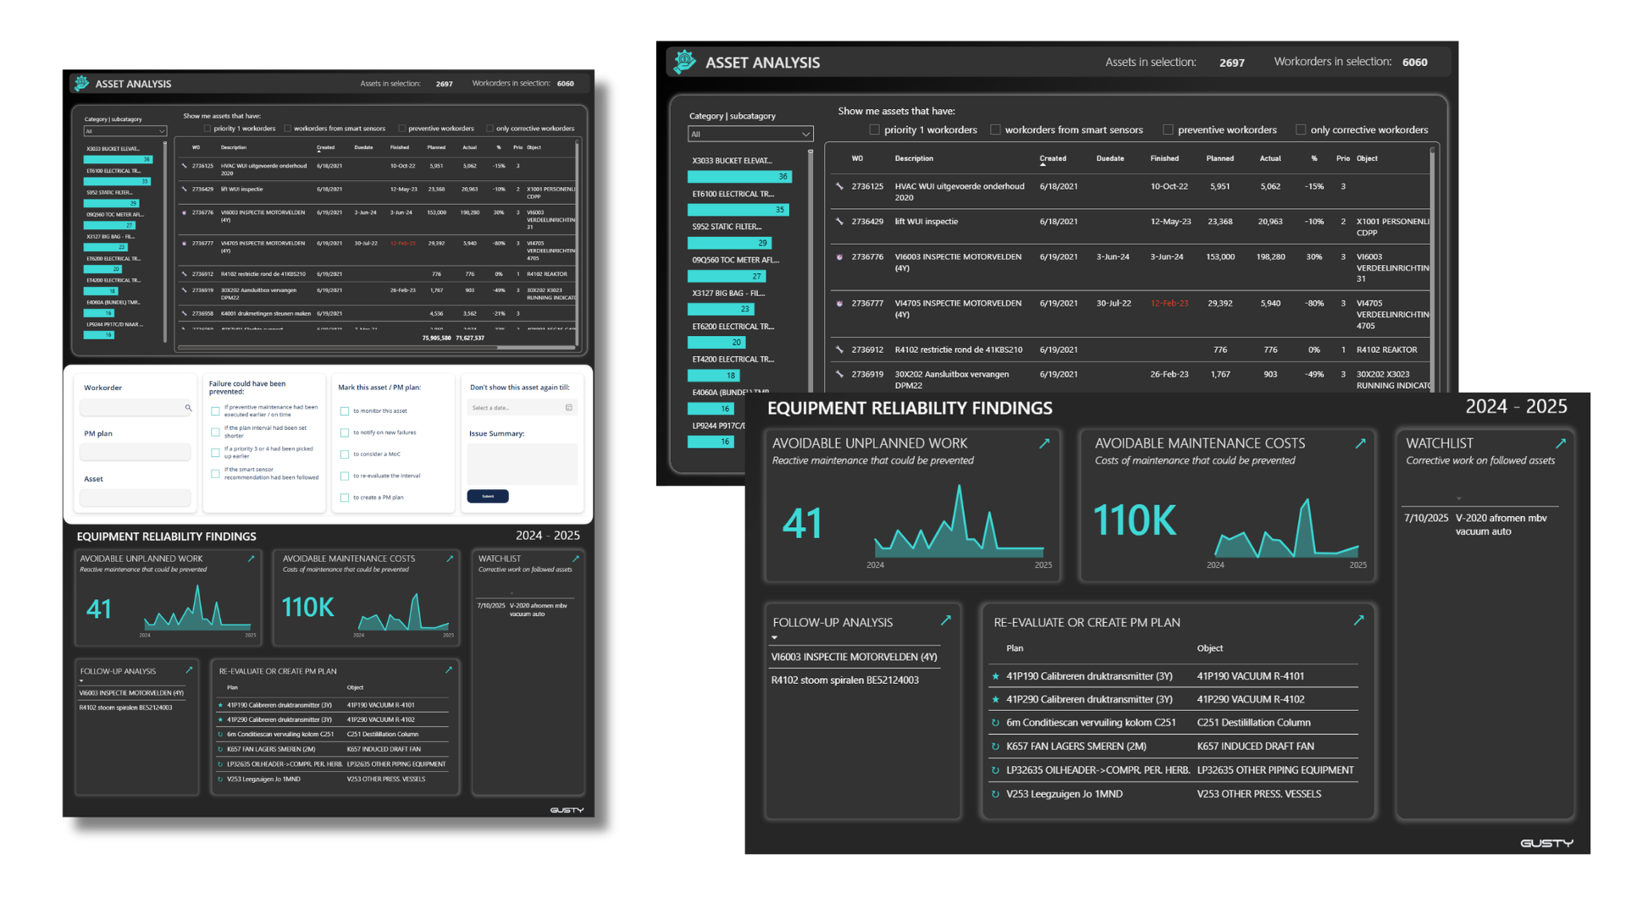Sort by the Created column header in enlarged table
The image size is (1626, 914).
point(1053,158)
